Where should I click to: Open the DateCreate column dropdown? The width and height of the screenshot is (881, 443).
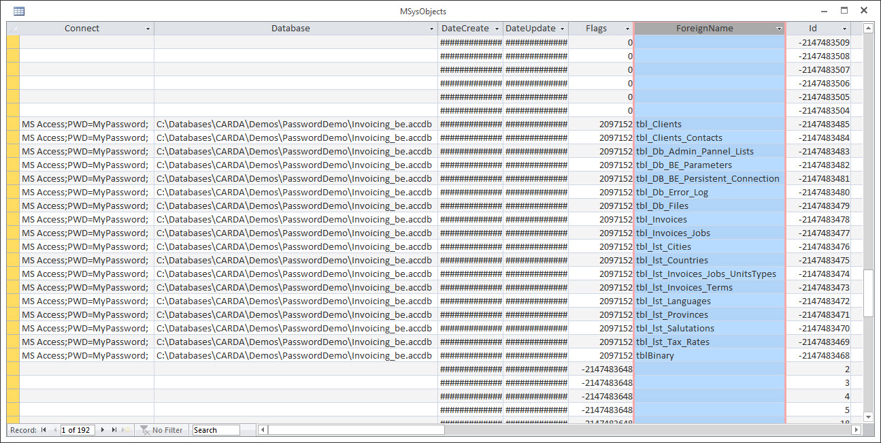tap(496, 28)
